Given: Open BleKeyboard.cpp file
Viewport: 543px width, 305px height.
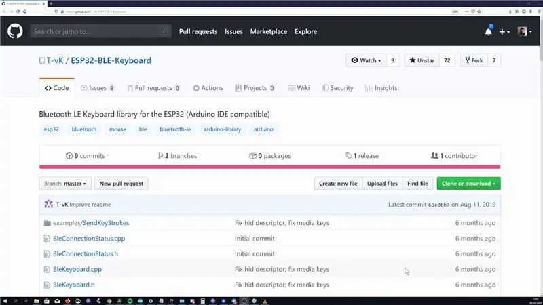Looking at the screenshot, I should pos(77,269).
